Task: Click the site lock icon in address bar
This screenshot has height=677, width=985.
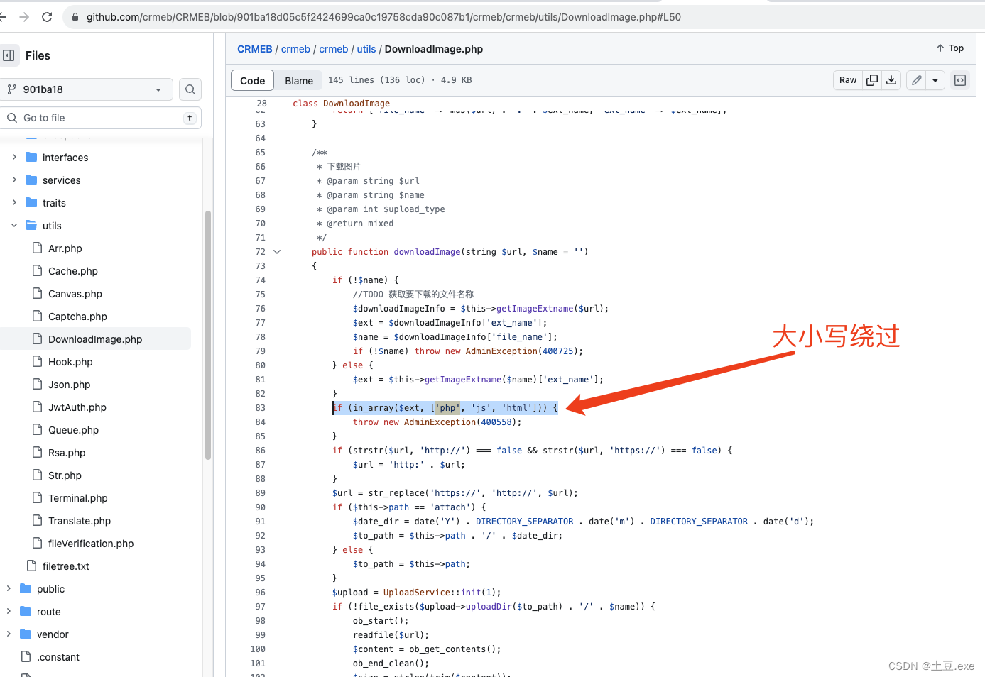Action: point(75,17)
